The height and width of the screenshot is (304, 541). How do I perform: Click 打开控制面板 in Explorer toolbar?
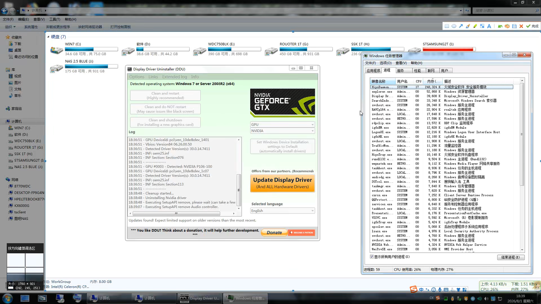point(121,27)
